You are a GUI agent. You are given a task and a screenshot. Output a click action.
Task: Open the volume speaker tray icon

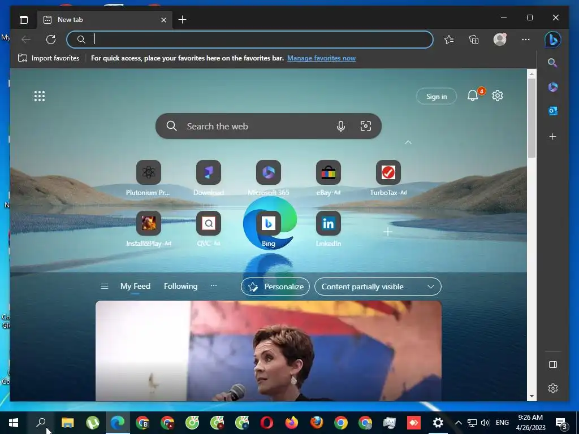click(x=485, y=423)
